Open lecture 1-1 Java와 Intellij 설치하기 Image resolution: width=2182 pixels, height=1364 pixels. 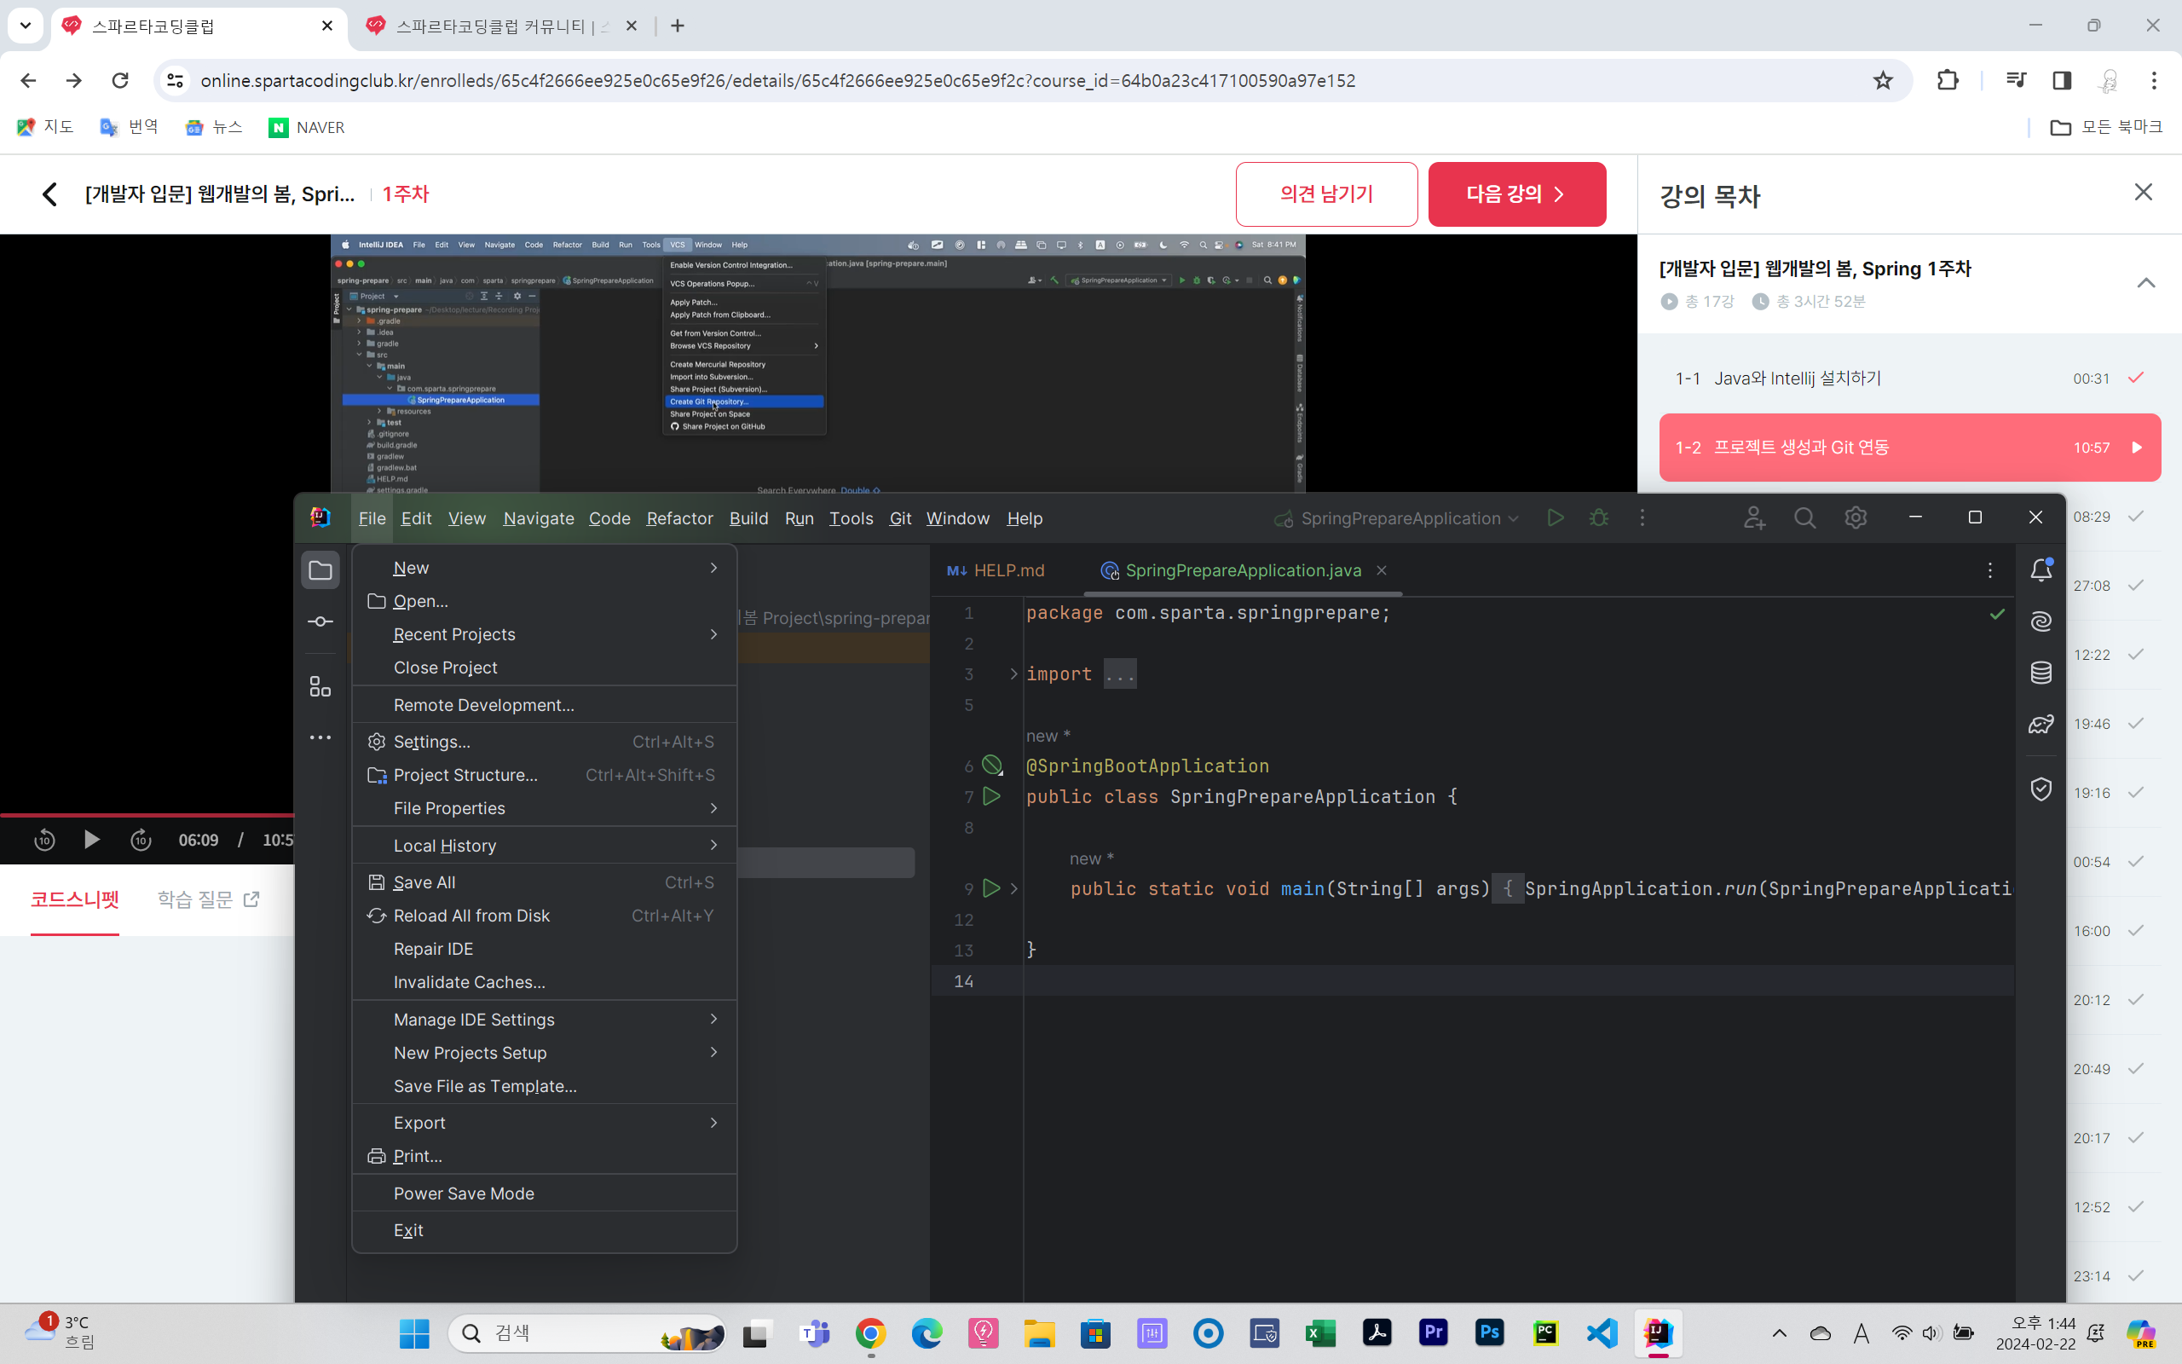coord(1910,378)
